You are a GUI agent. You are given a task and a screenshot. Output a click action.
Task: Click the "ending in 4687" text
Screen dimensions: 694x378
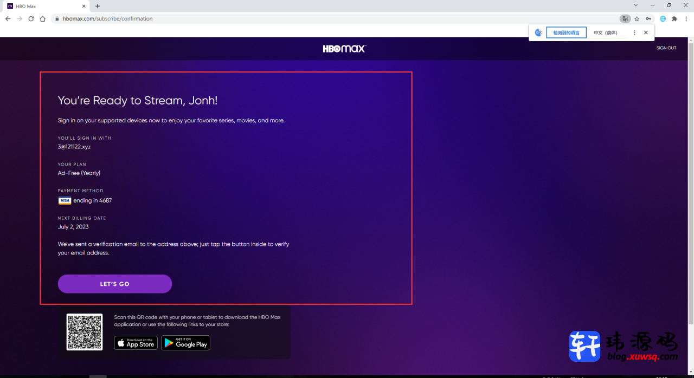coord(93,200)
